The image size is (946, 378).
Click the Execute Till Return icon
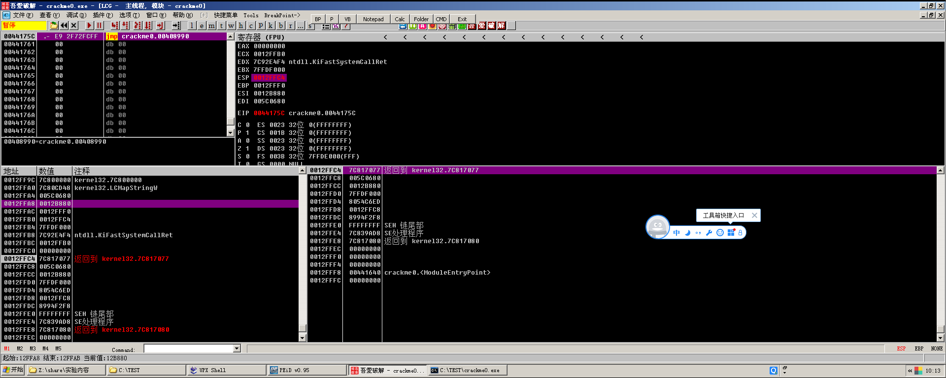coord(160,26)
